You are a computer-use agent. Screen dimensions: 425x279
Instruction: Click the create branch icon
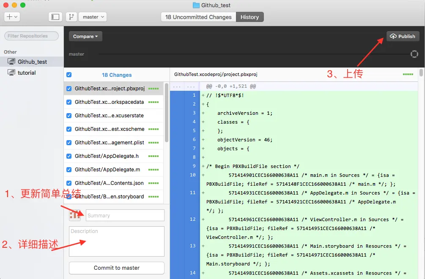pos(71,17)
